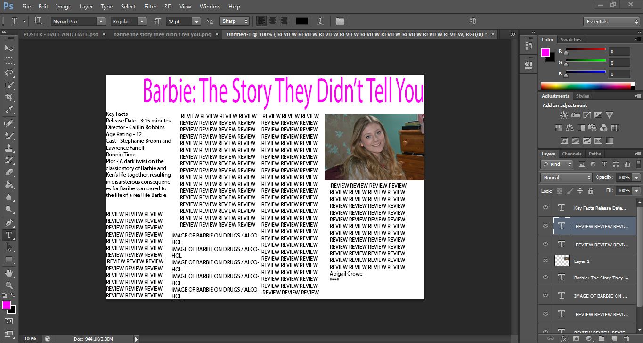This screenshot has width=643, height=343.
Task: Click magenta foreground color in Color panel
Action: pos(545,52)
